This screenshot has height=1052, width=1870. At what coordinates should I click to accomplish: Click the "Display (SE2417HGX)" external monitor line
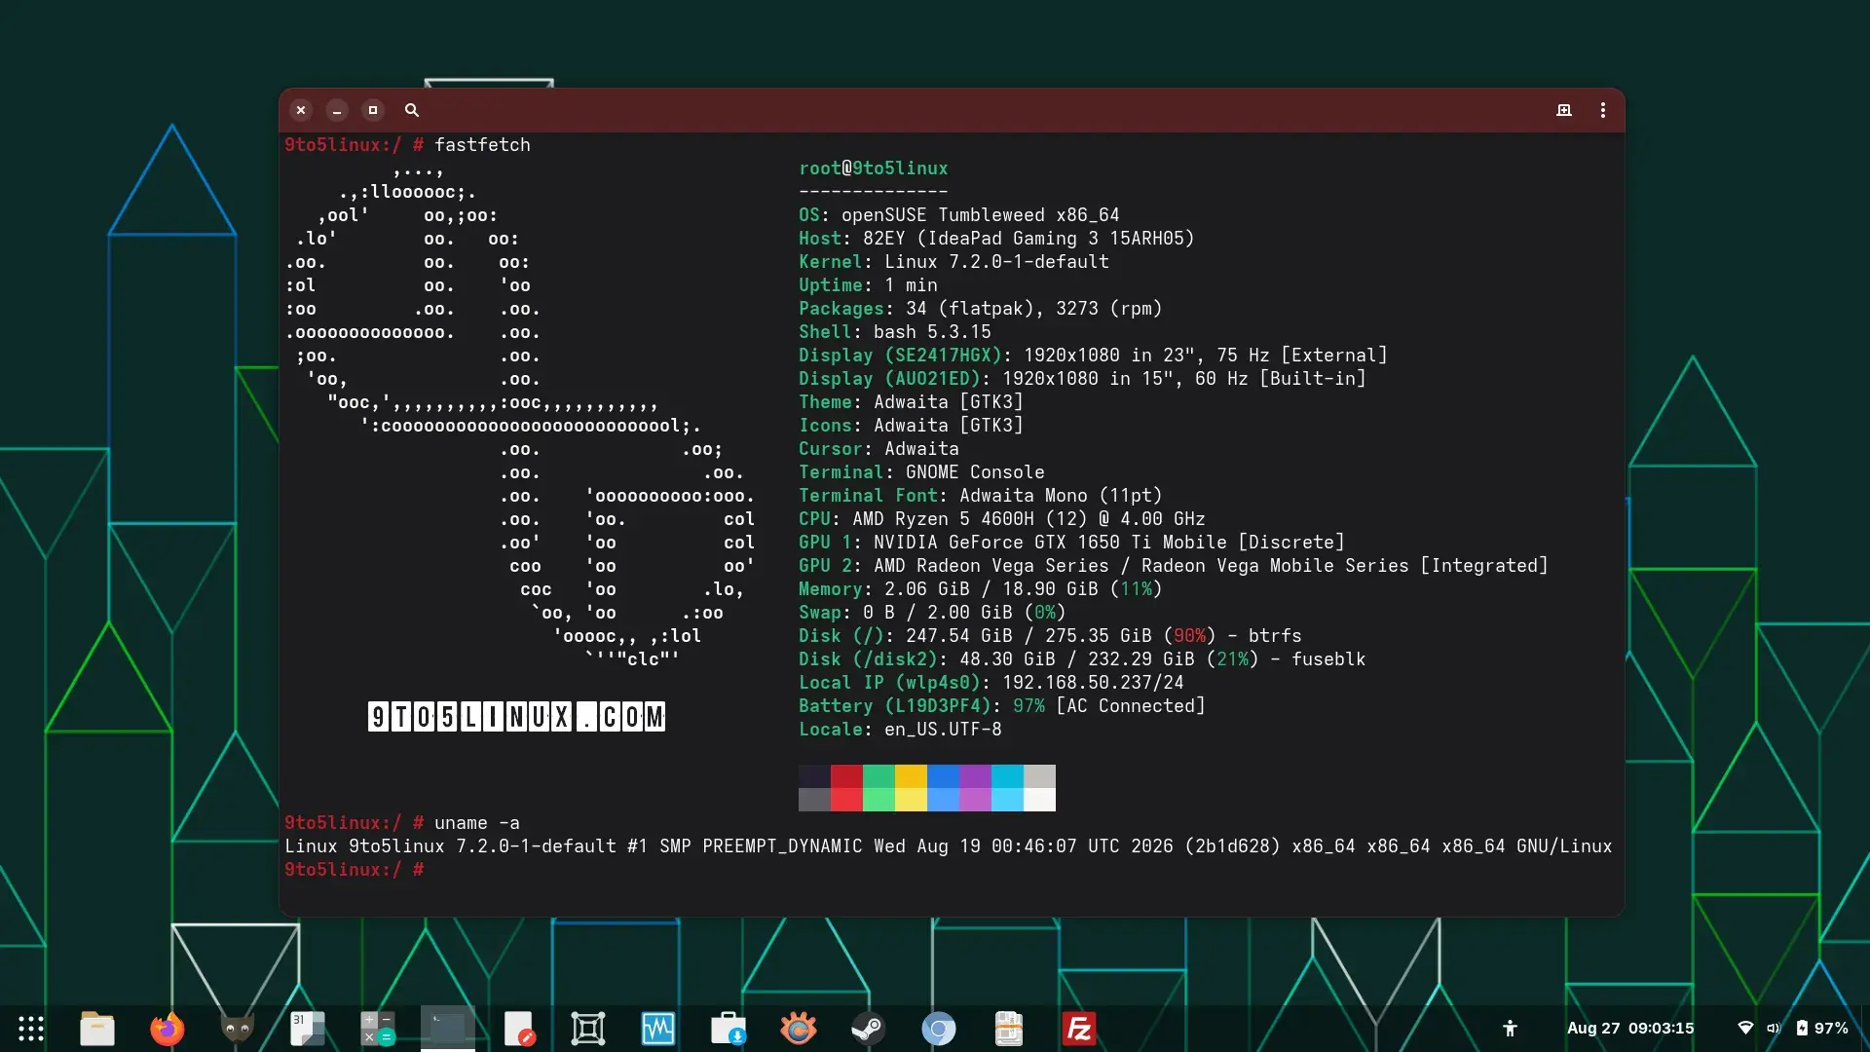pos(1093,356)
